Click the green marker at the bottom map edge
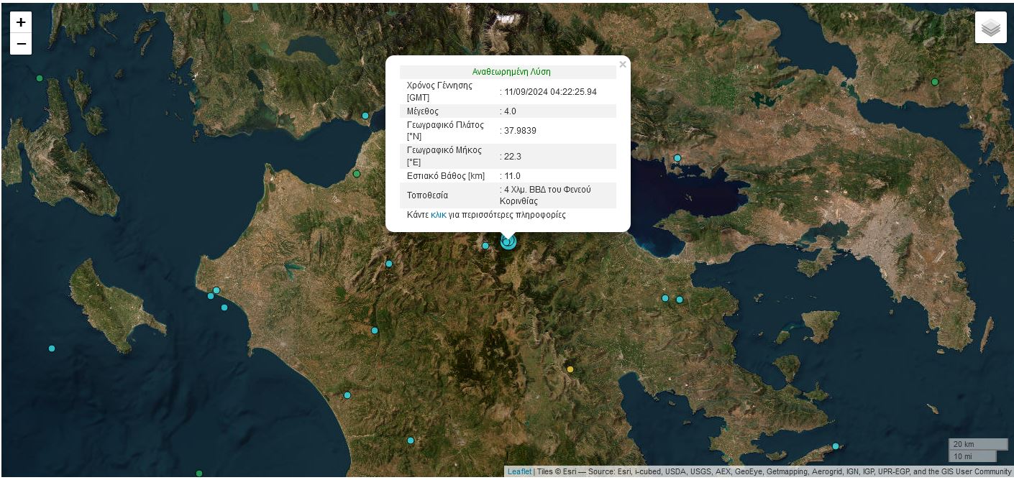This screenshot has height=480, width=1014. point(199,474)
